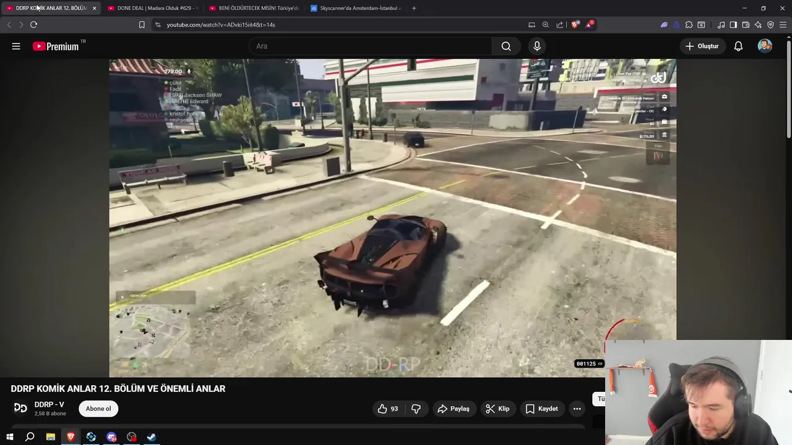Open Brave Shields lion icon
Image resolution: width=792 pixels, height=445 pixels.
coord(575,25)
